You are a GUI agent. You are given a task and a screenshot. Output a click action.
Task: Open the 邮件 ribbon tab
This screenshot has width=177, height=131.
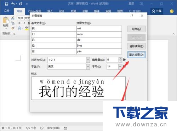click(97, 11)
